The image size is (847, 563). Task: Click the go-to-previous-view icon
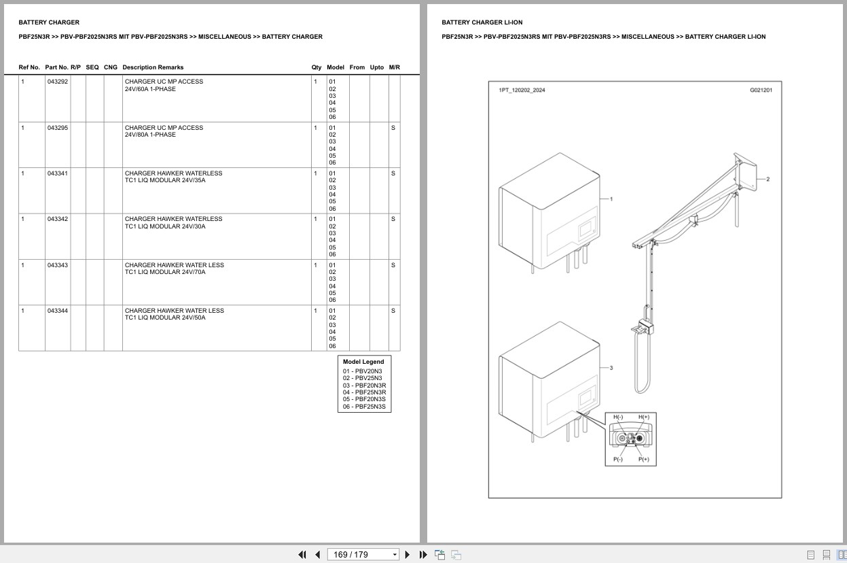(439, 555)
